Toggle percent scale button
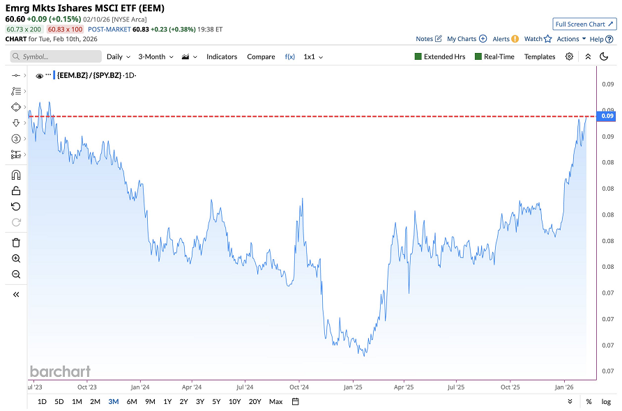 coord(589,401)
